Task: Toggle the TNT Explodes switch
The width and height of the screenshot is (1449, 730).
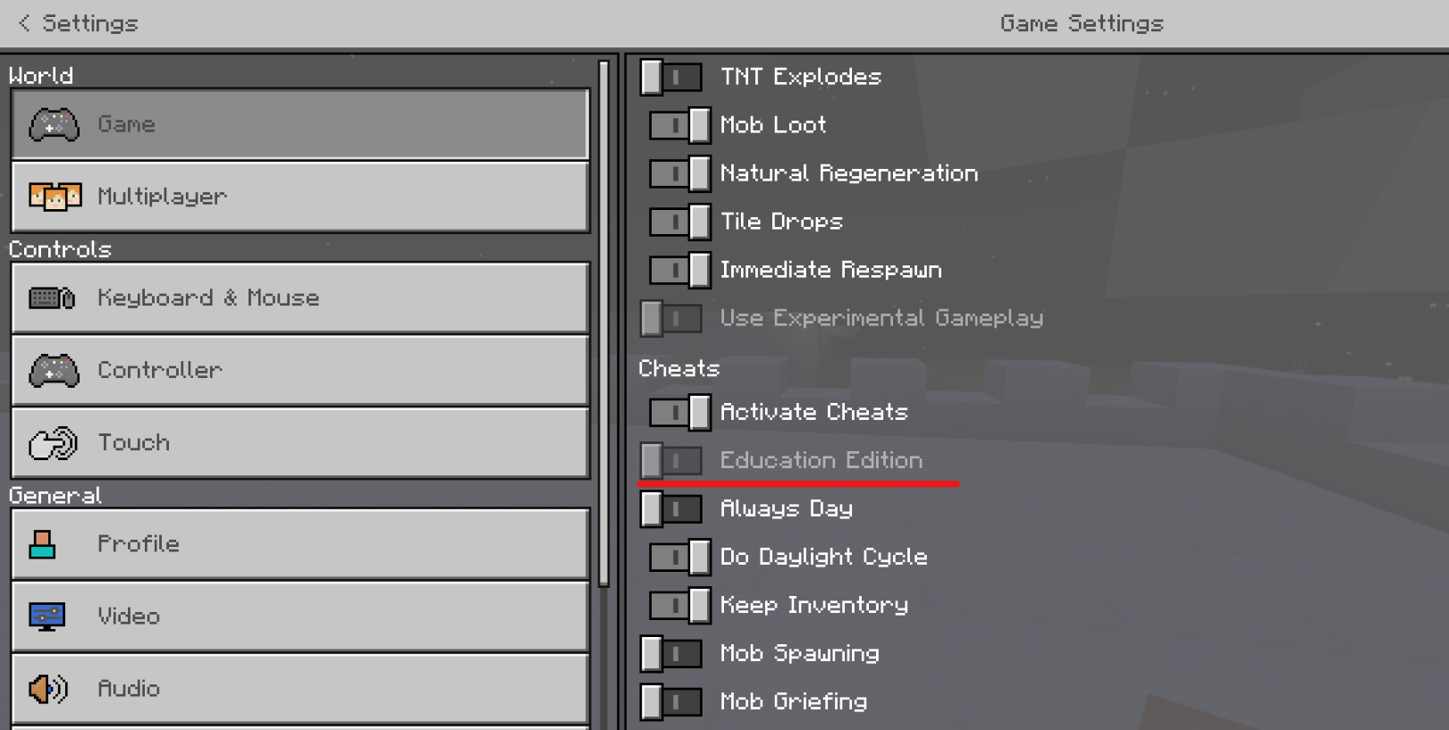Action: [x=671, y=78]
